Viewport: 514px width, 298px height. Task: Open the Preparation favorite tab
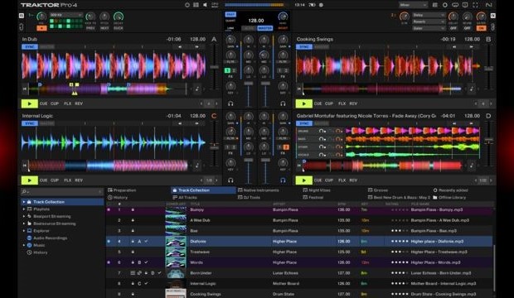point(122,190)
